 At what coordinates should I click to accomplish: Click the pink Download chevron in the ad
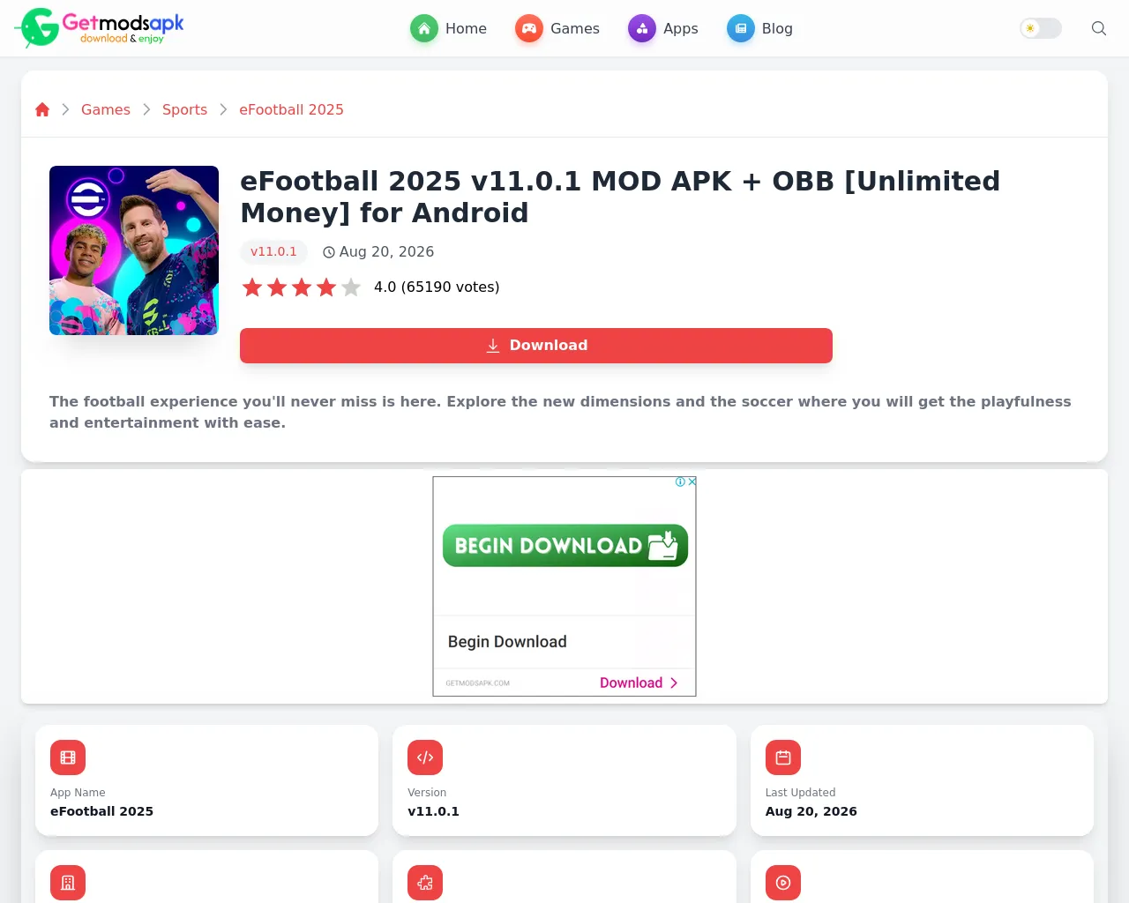[639, 683]
